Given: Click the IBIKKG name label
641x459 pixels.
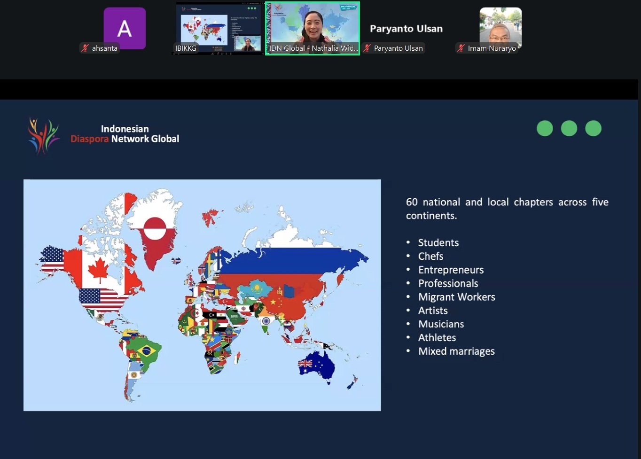Looking at the screenshot, I should point(186,48).
